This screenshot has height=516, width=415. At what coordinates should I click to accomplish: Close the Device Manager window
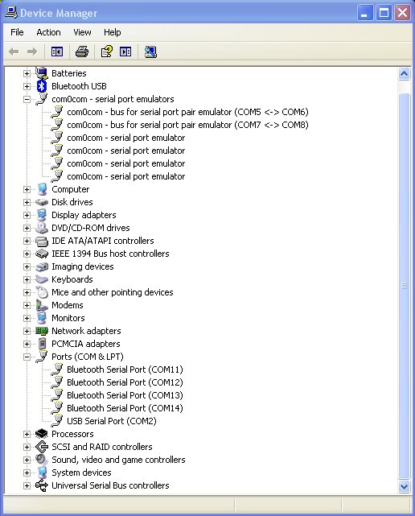402,13
